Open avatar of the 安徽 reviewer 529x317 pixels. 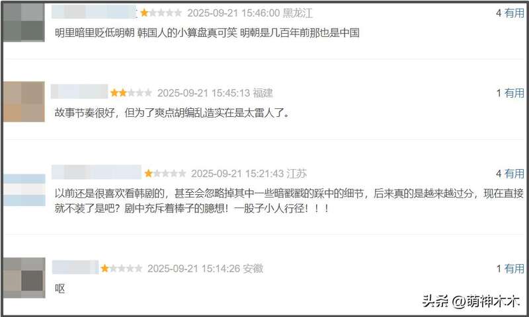pos(24,277)
